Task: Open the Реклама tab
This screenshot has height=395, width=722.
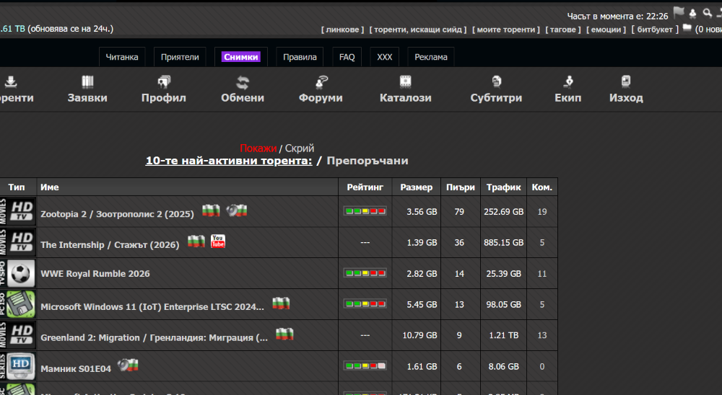Action: tap(431, 57)
